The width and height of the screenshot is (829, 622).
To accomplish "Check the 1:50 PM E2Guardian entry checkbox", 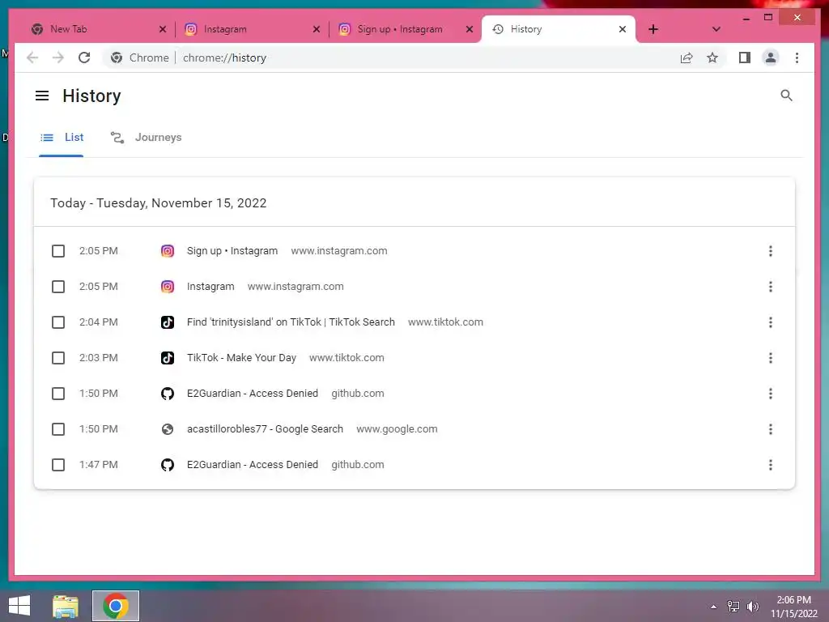I will 58,394.
